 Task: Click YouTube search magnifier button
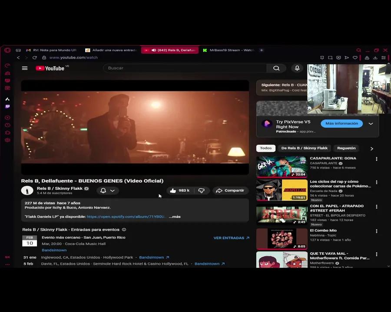point(276,68)
